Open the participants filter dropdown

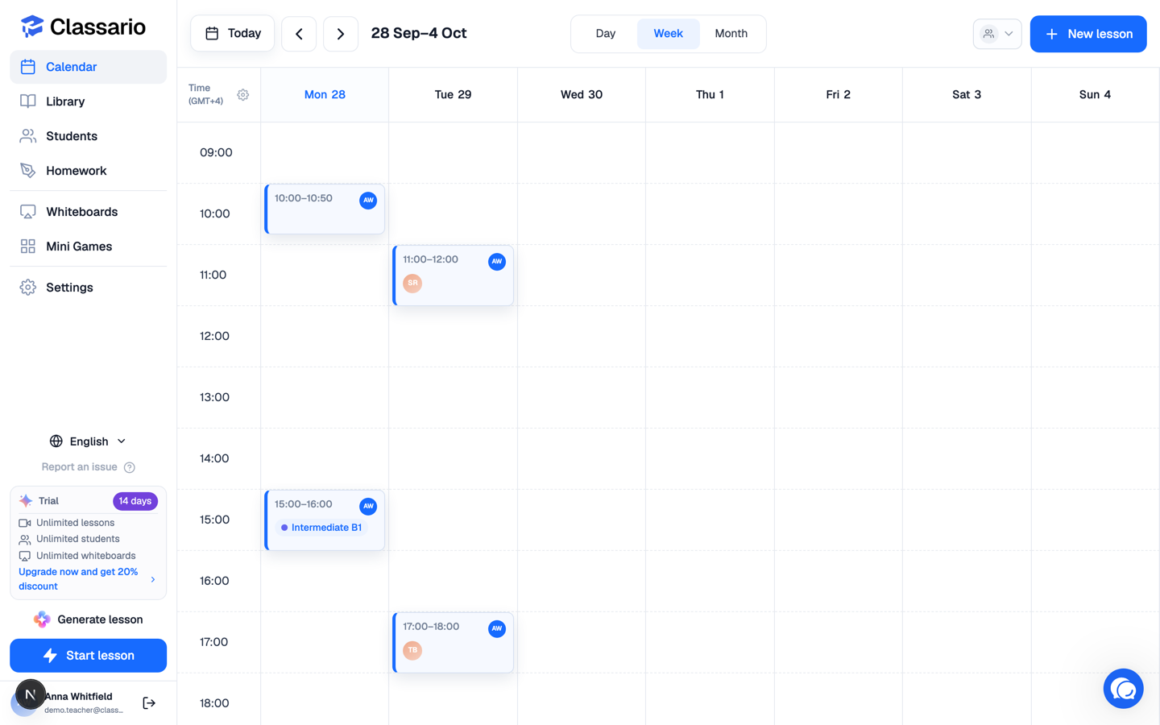[x=997, y=34]
